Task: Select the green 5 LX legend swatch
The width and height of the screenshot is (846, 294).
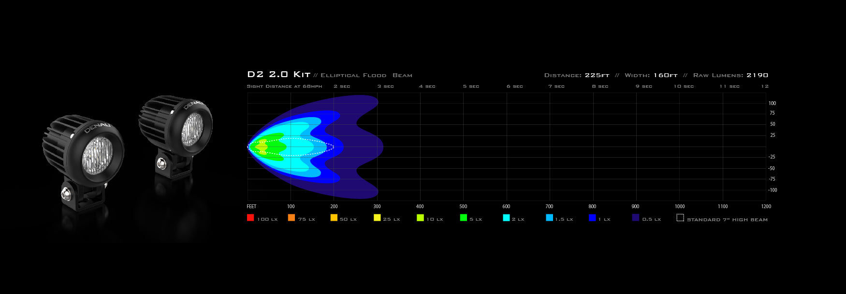Action: [x=463, y=218]
